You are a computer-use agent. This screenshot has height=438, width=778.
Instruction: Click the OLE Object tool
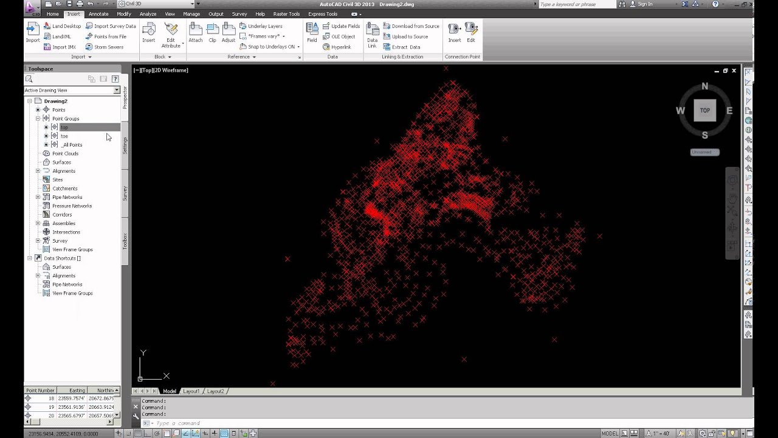coord(339,36)
